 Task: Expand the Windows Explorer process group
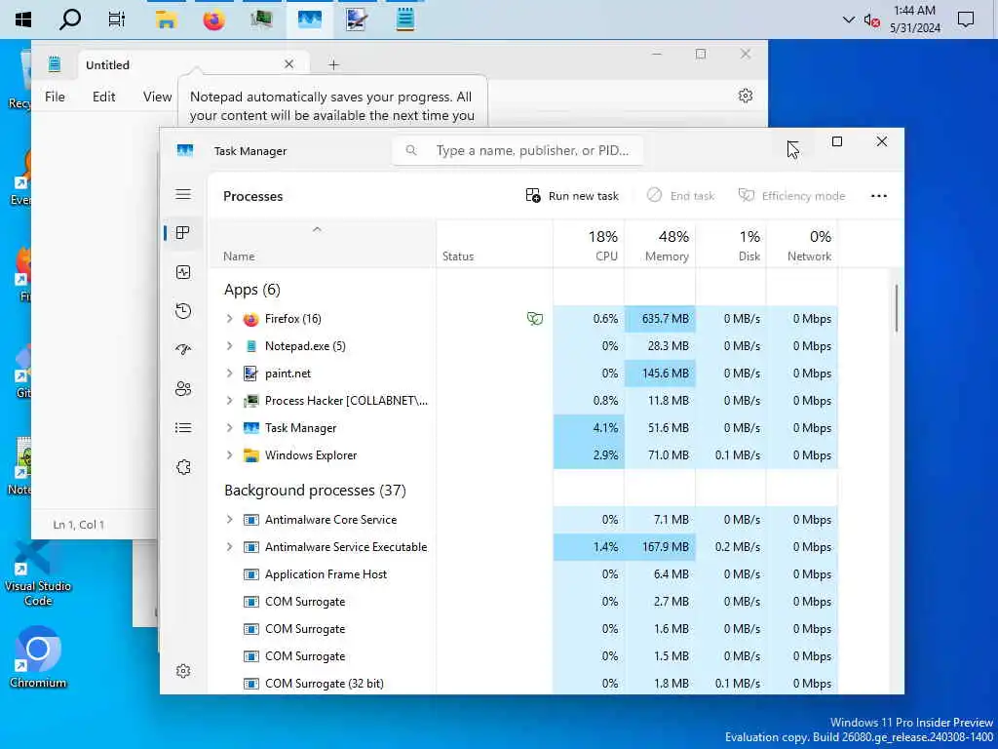click(x=230, y=455)
